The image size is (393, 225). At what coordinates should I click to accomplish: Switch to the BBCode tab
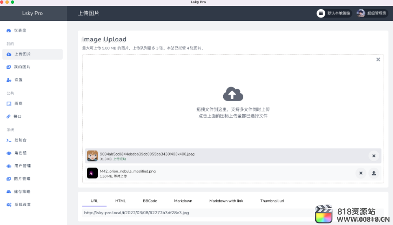[150, 201]
